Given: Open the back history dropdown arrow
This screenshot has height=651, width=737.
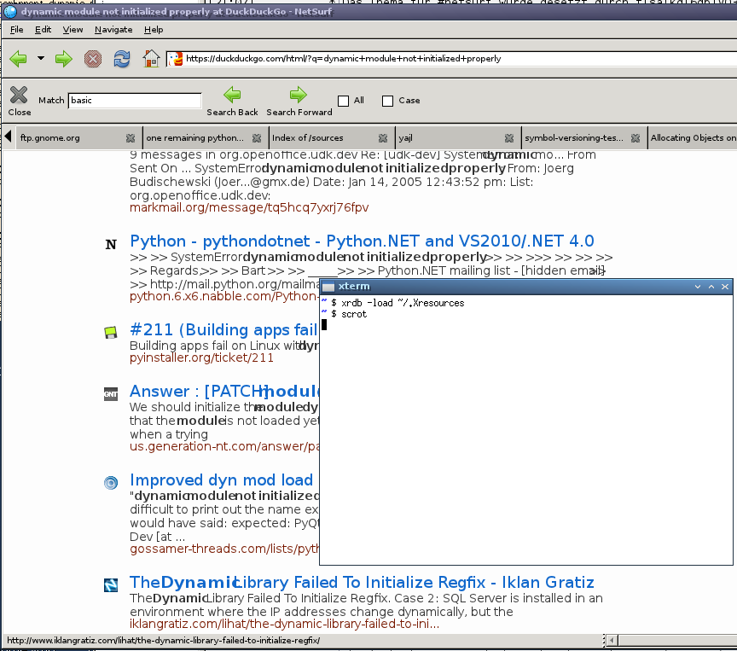Looking at the screenshot, I should coord(41,59).
